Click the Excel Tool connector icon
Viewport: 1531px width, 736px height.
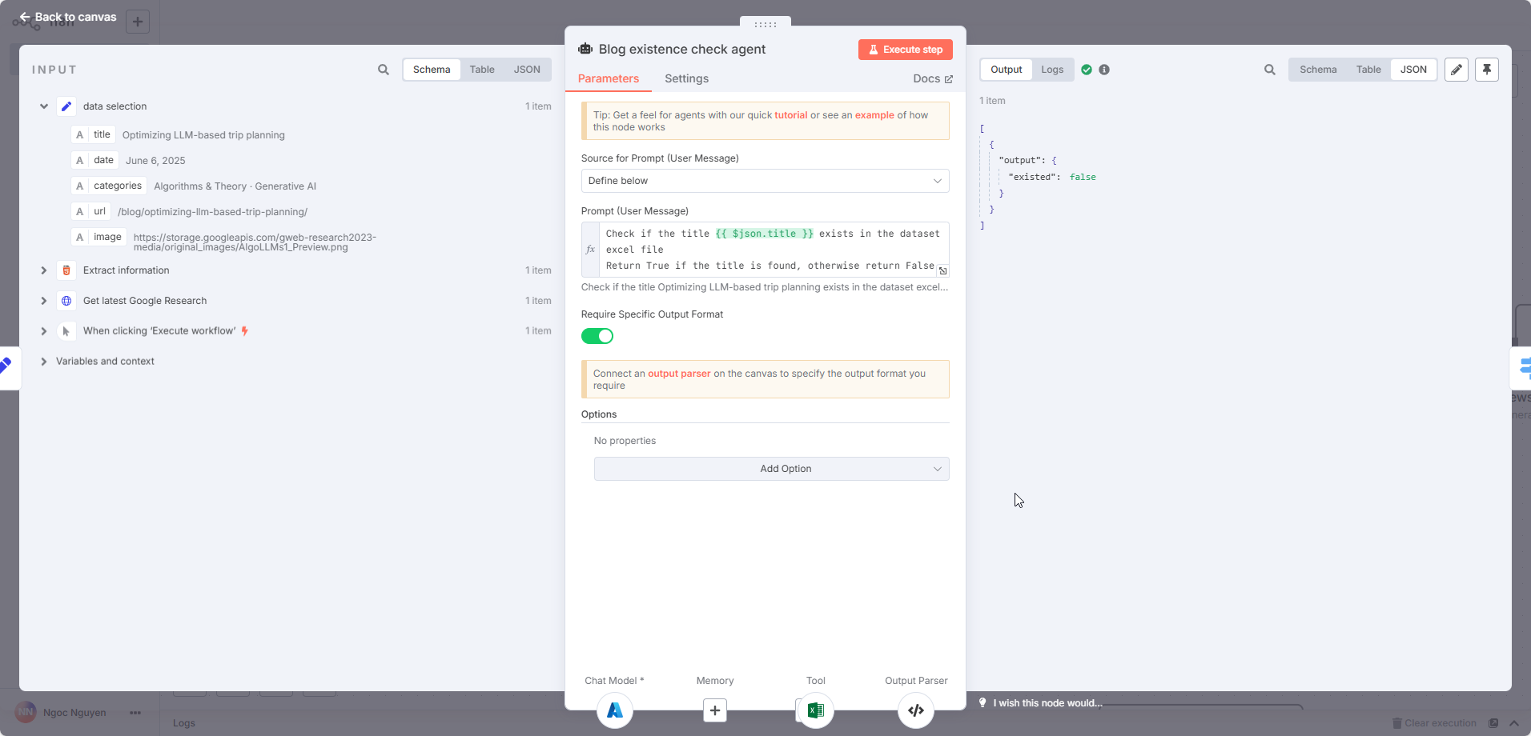814,710
